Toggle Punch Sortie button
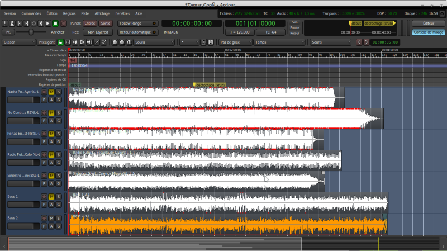The width and height of the screenshot is (447, 251). (106, 23)
